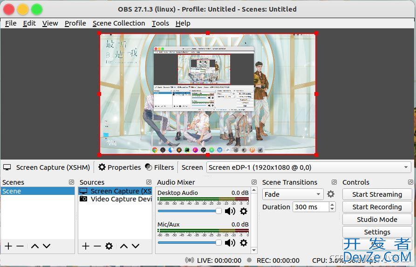Click Start Recording button
The image size is (416, 267).
tap(377, 207)
